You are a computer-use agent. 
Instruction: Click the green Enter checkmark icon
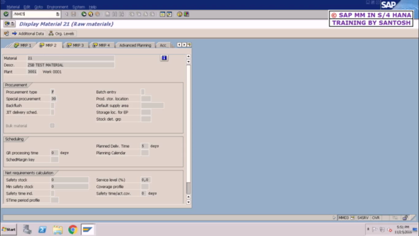6,14
